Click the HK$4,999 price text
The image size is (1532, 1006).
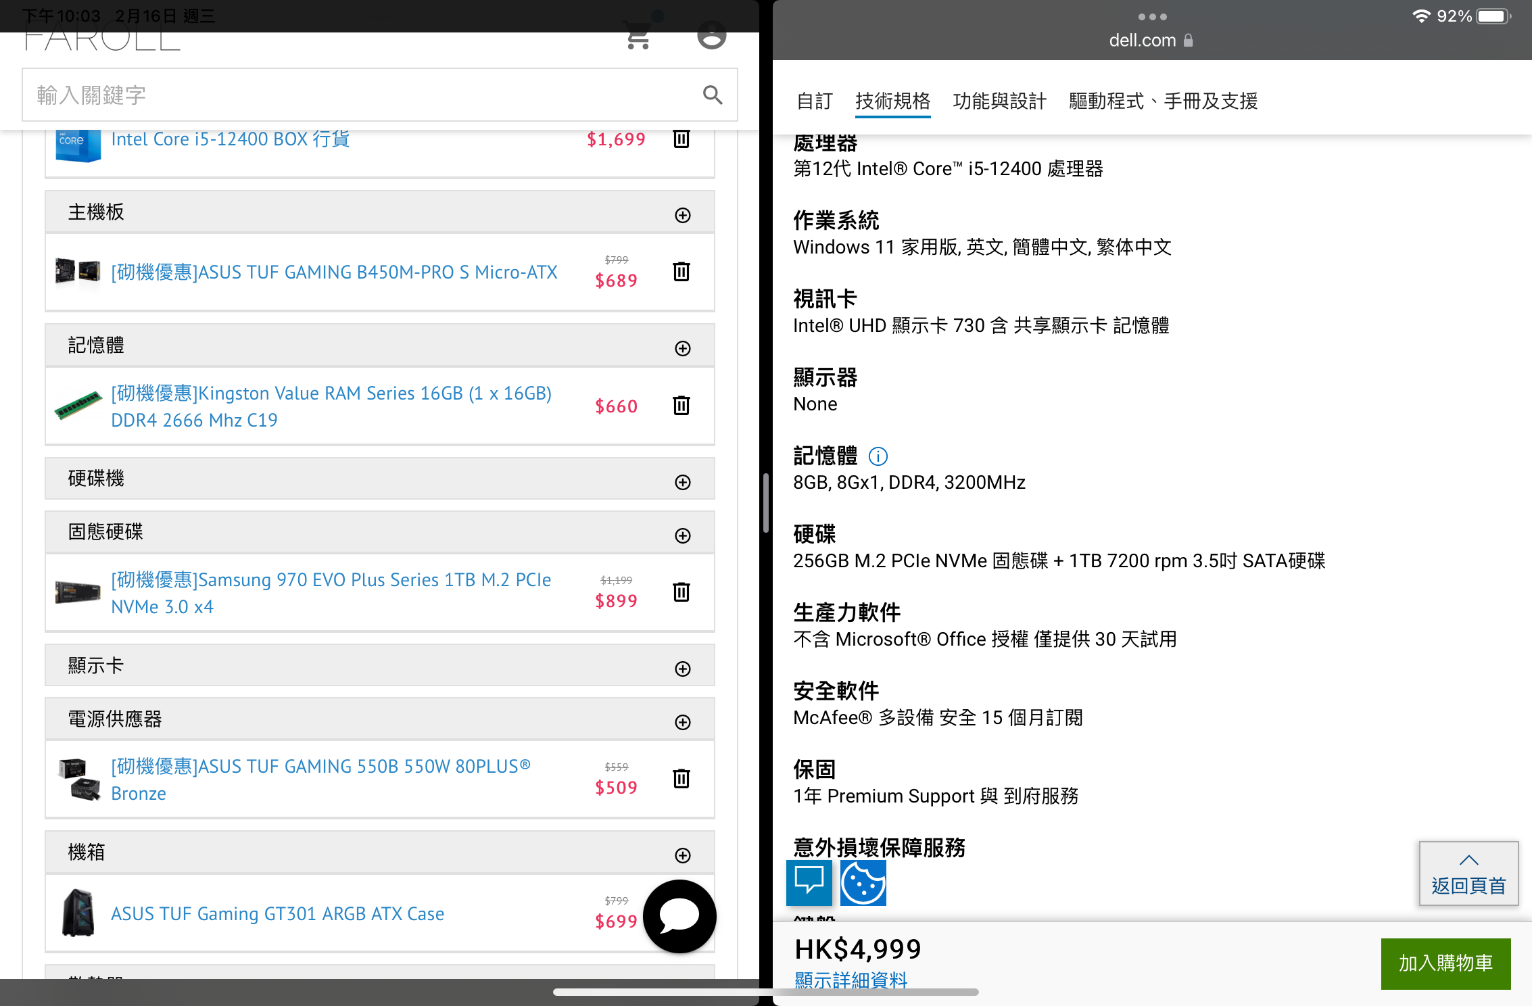(x=857, y=949)
